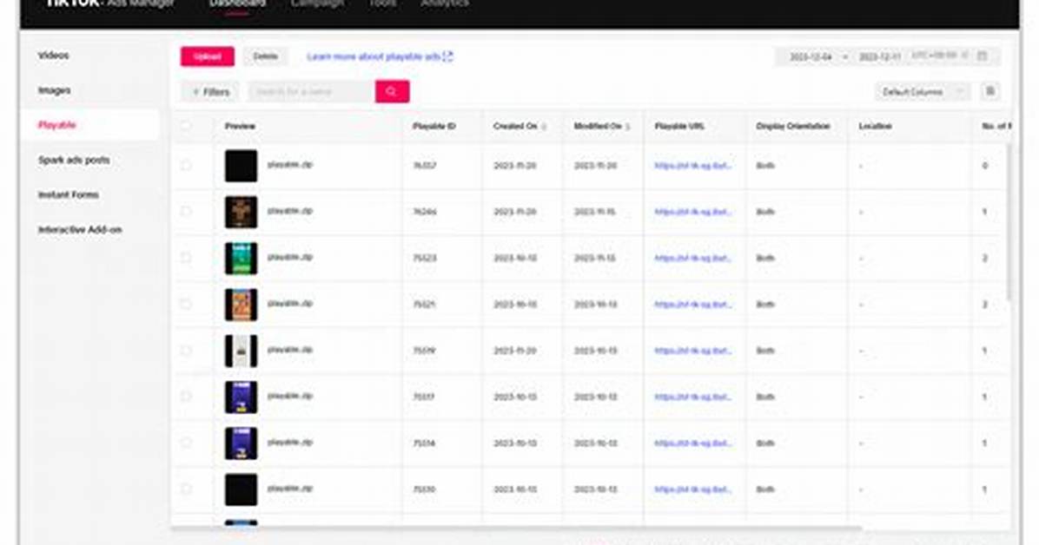
Task: Click the external-link icon after playable ads link
Action: coord(448,56)
